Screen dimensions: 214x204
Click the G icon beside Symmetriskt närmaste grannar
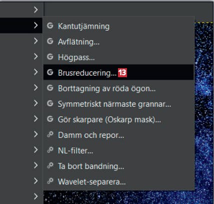pyautogui.click(x=50, y=104)
